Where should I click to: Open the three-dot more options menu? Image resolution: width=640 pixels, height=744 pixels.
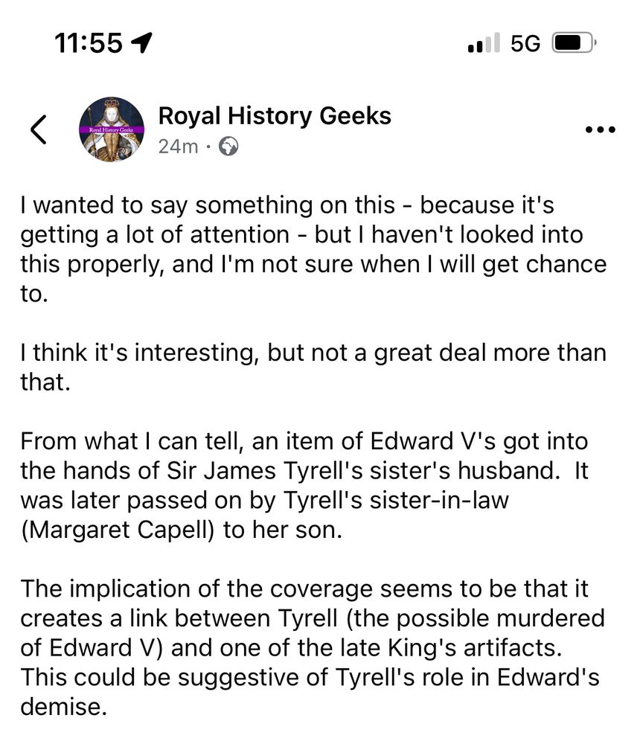tap(600, 129)
